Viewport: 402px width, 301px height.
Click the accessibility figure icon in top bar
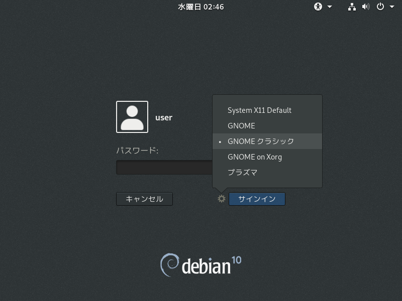click(318, 7)
